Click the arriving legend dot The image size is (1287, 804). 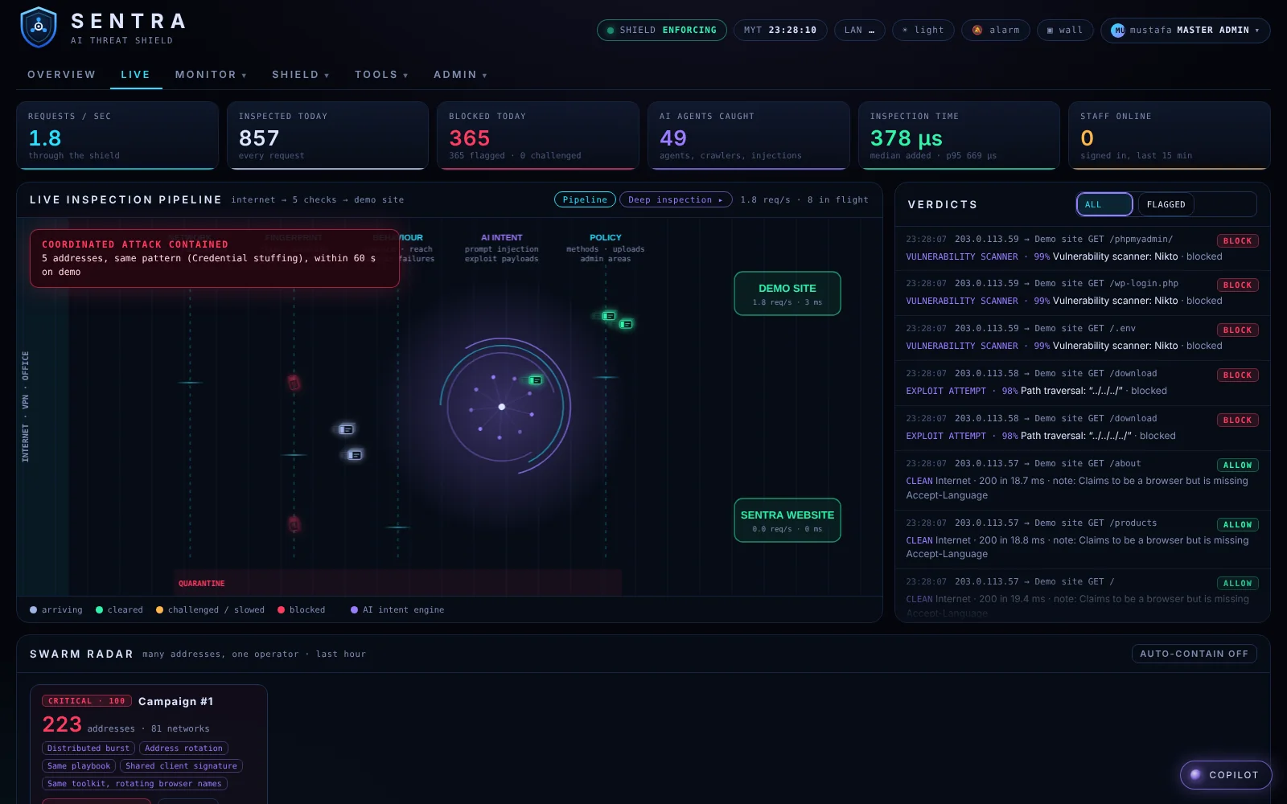[33, 610]
